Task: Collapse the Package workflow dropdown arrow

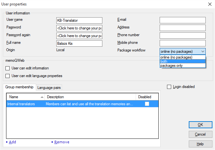Action: pos(203,51)
